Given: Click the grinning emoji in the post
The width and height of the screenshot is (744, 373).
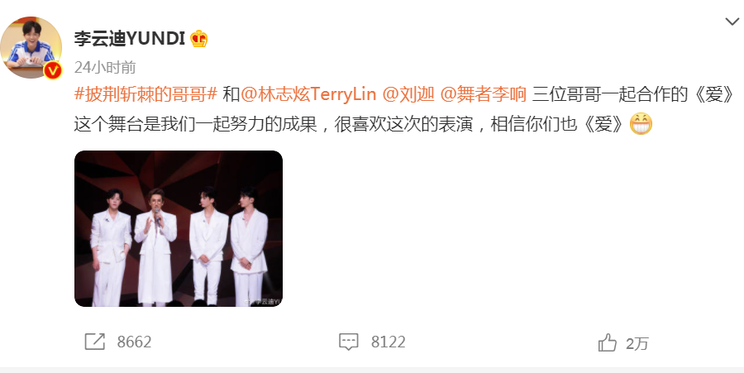Looking at the screenshot, I should (x=641, y=124).
